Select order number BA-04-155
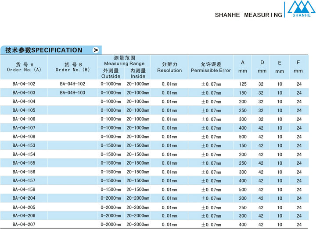 [24, 163]
